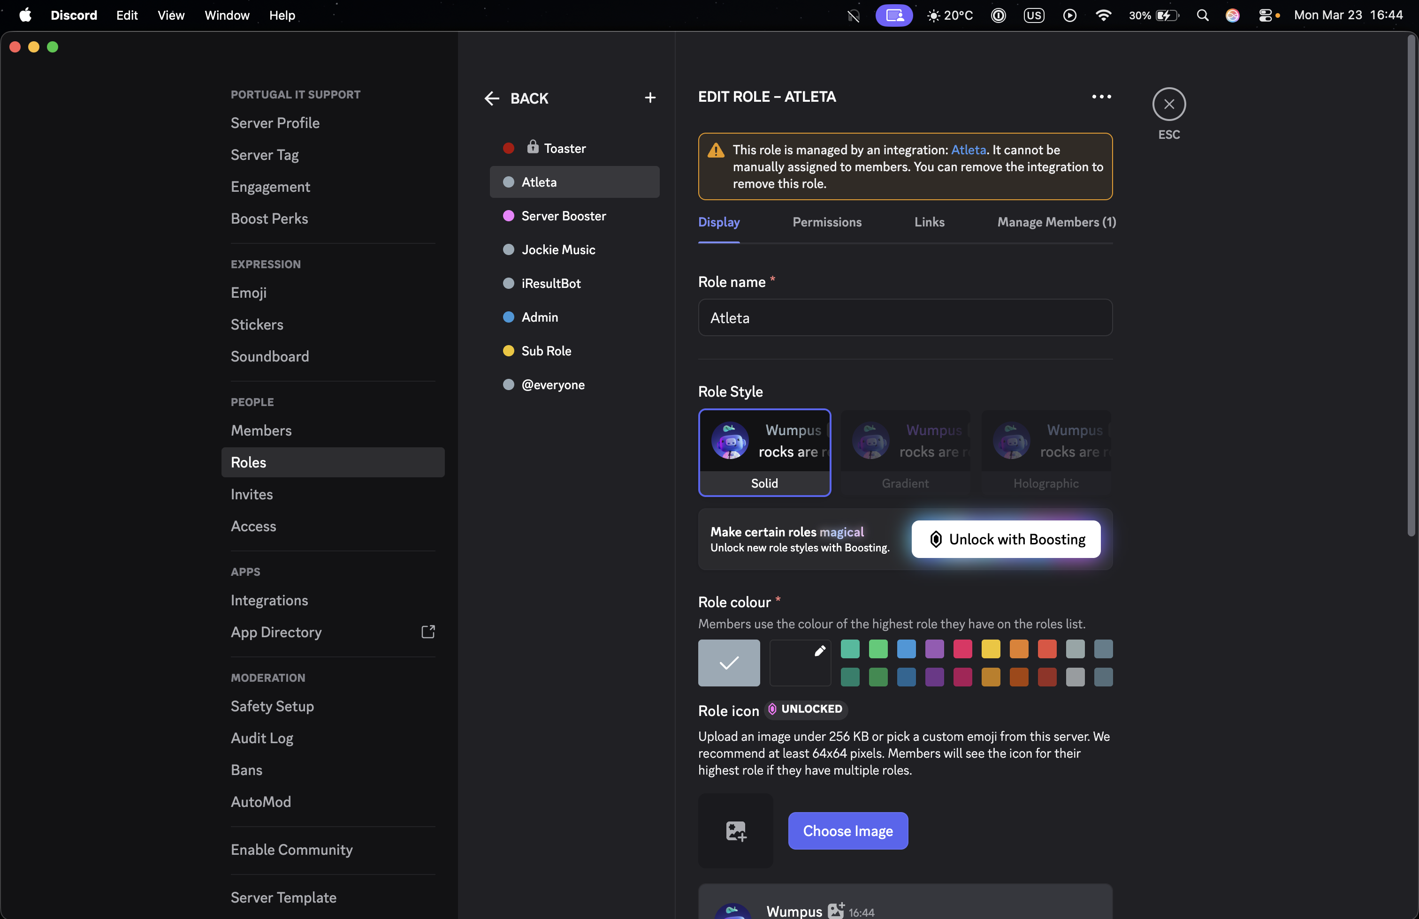Screen dimensions: 1419x919
Task: Click the Role name input field
Action: tap(904, 317)
